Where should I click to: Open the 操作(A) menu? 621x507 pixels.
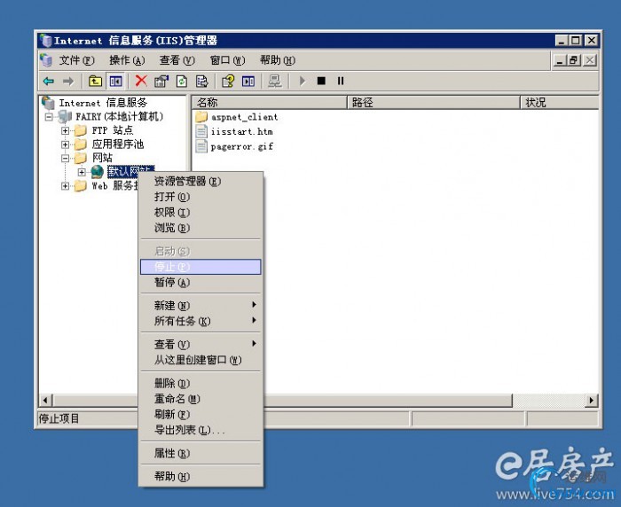[127, 60]
